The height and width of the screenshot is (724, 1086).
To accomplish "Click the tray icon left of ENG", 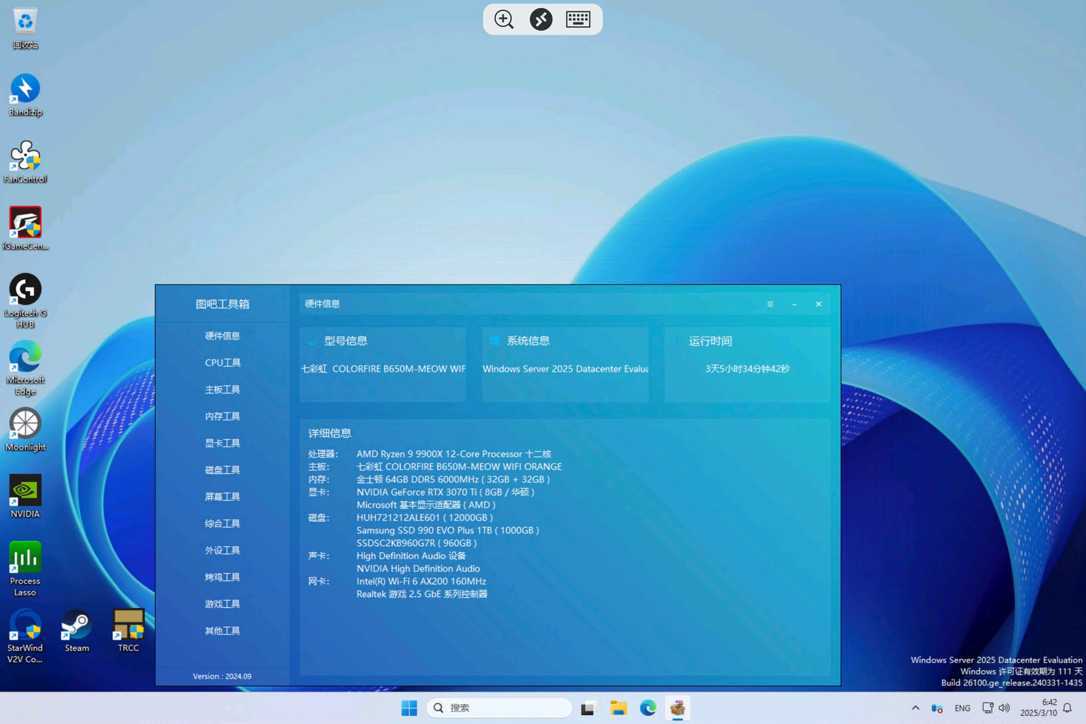I will tap(937, 708).
